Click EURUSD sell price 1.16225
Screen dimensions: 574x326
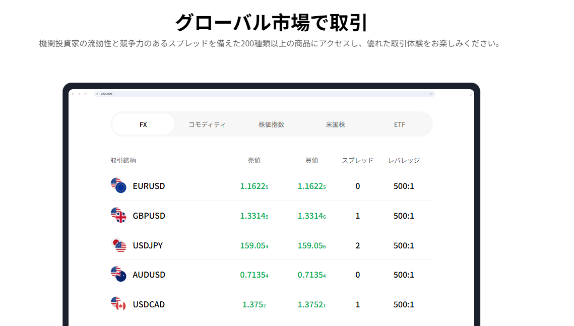coord(254,186)
